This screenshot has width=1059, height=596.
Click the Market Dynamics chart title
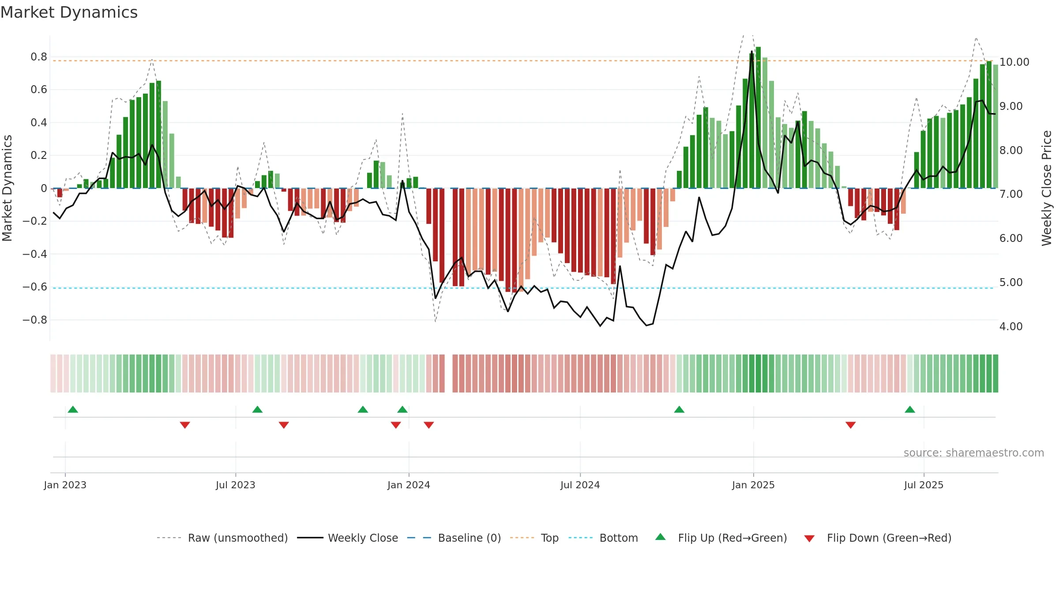tap(69, 12)
